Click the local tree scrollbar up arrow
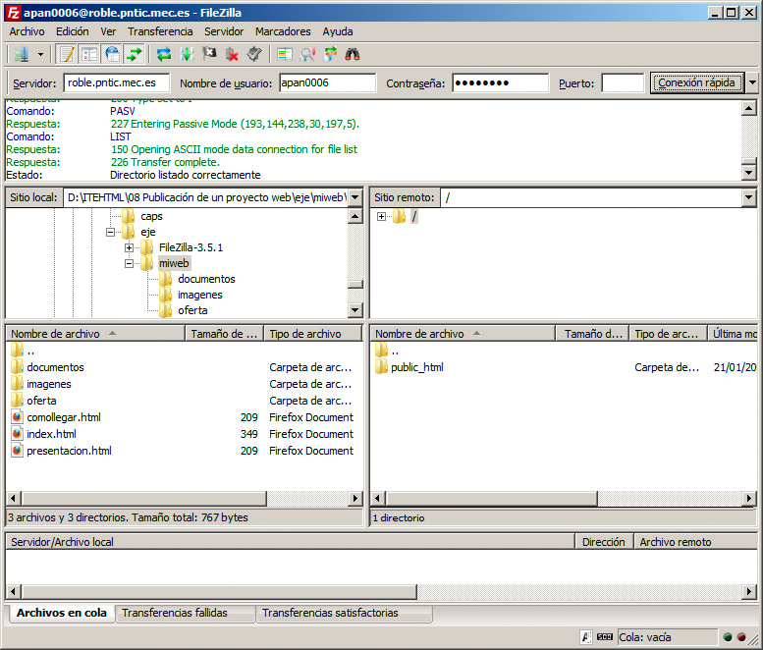The image size is (763, 650). (x=355, y=216)
